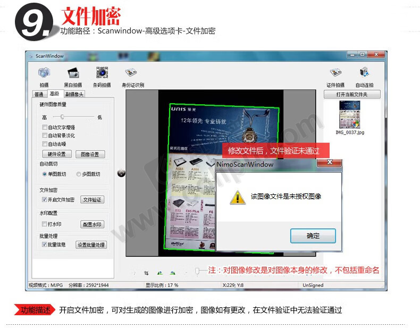The image size is (420, 328).
Task: Enable 自动文字增强 checkbox
Action: [45, 128]
